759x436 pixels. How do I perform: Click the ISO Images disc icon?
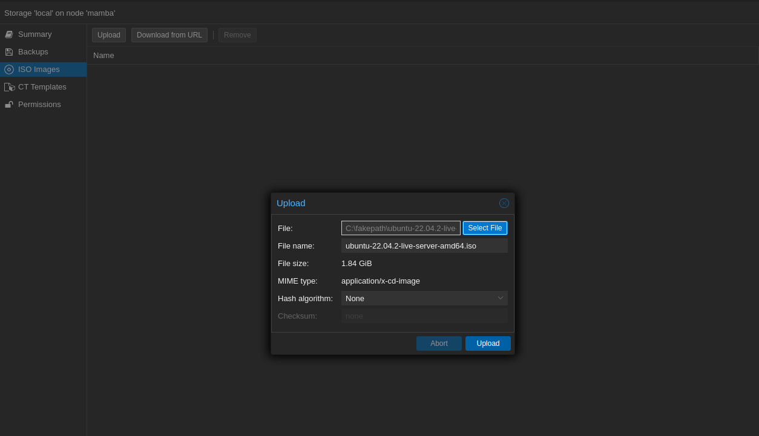[9, 70]
